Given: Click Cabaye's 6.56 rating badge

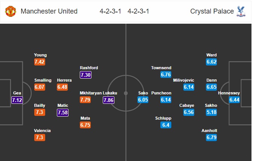Looking at the screenshot, I should pyautogui.click(x=189, y=112).
